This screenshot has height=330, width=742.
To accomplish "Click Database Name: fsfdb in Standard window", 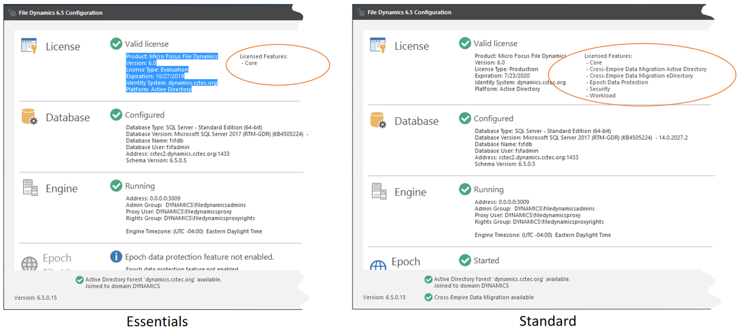I will 503,144.
